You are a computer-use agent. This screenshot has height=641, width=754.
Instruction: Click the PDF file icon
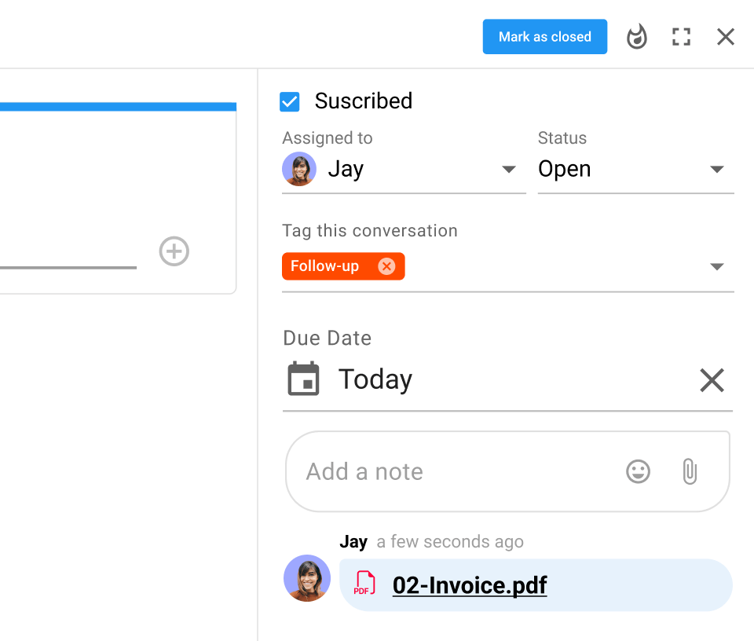364,584
